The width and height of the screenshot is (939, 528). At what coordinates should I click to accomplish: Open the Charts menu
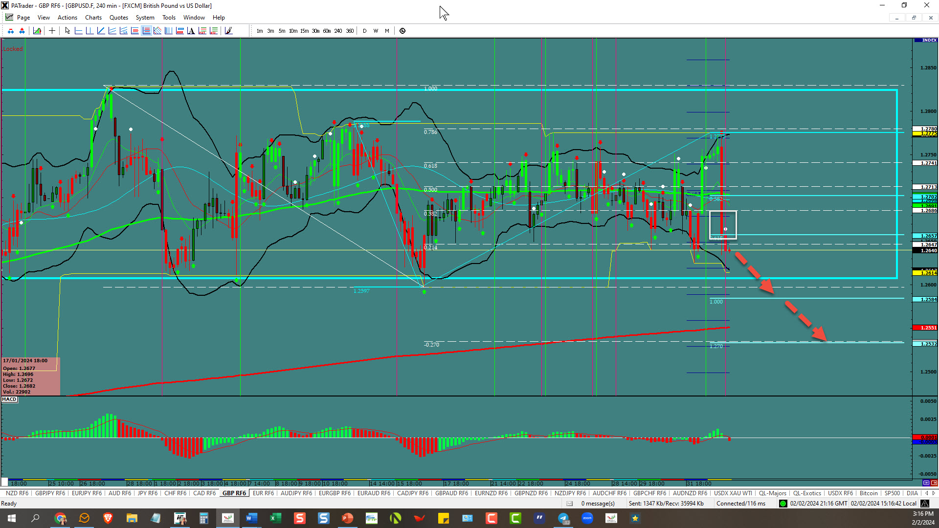[93, 18]
